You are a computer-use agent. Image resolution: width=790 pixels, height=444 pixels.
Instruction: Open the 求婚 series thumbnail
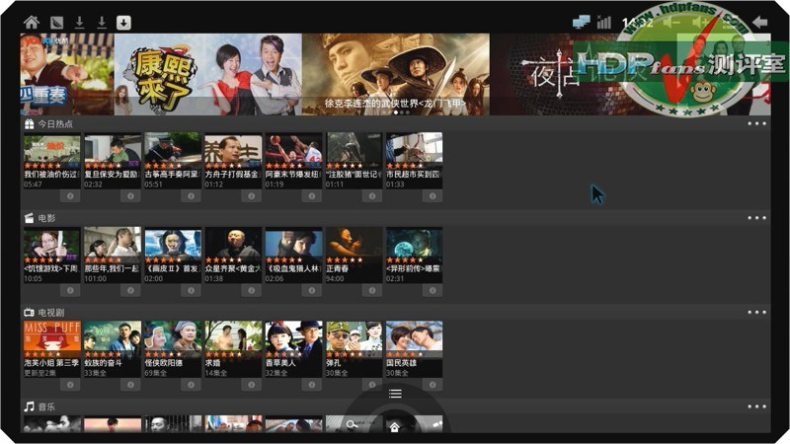point(233,338)
